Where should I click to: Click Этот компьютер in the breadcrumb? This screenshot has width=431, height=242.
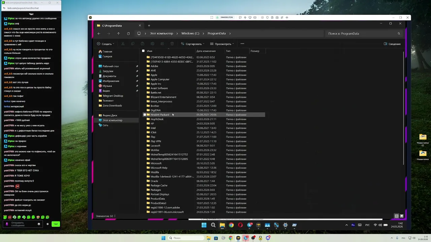tap(161, 34)
